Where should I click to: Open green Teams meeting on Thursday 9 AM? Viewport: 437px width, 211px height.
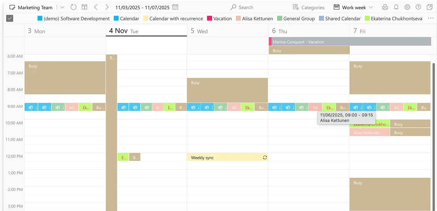(302, 107)
